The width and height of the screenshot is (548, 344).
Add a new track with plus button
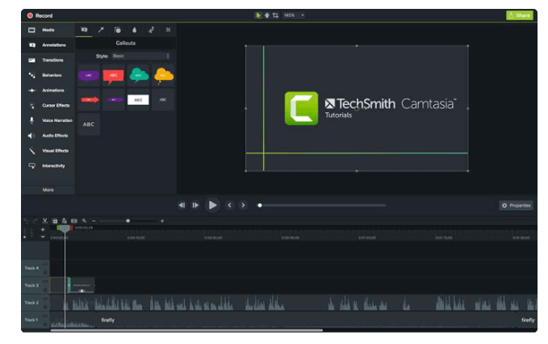43,229
